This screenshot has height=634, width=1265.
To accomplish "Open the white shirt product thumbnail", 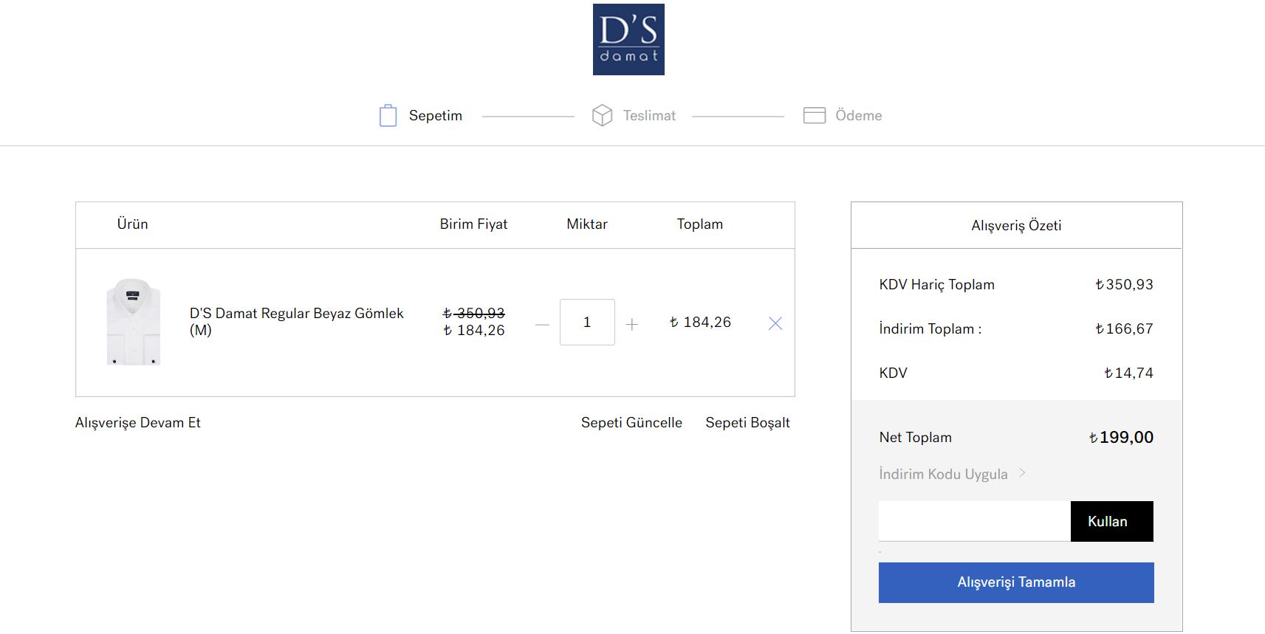I will tap(133, 322).
